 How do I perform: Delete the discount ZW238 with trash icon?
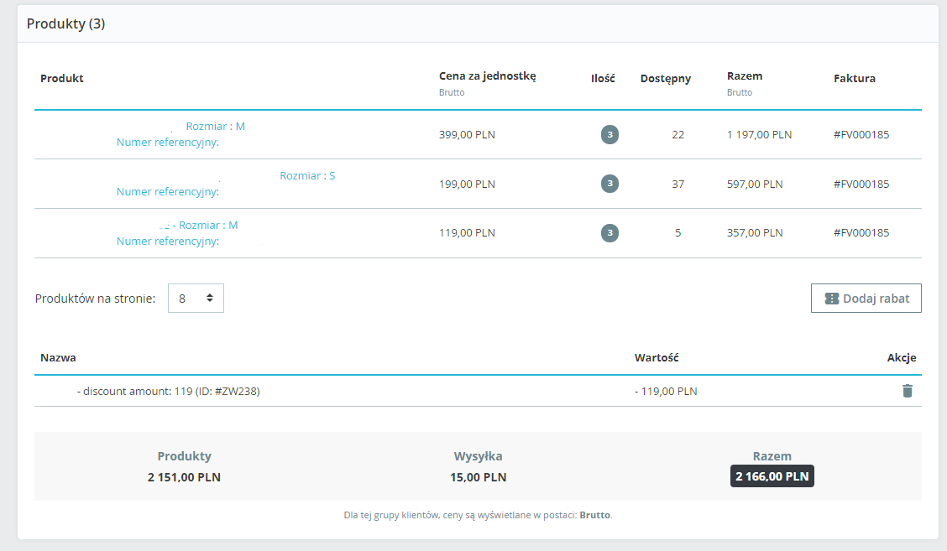point(908,391)
